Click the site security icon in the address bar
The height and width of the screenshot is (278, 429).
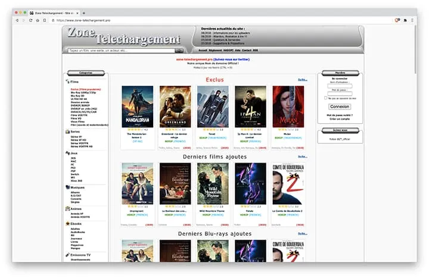[53, 20]
